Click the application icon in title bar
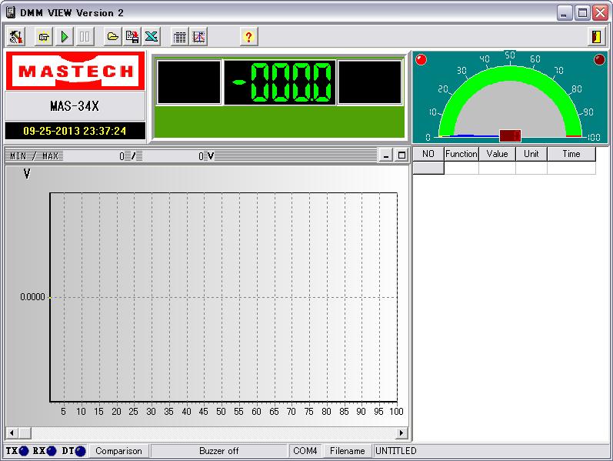 [11, 12]
